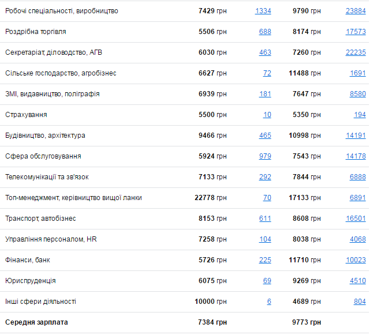Click the 804 link for Інші сфери діяльності
Viewport: 373px width, 335px height.
click(360, 302)
